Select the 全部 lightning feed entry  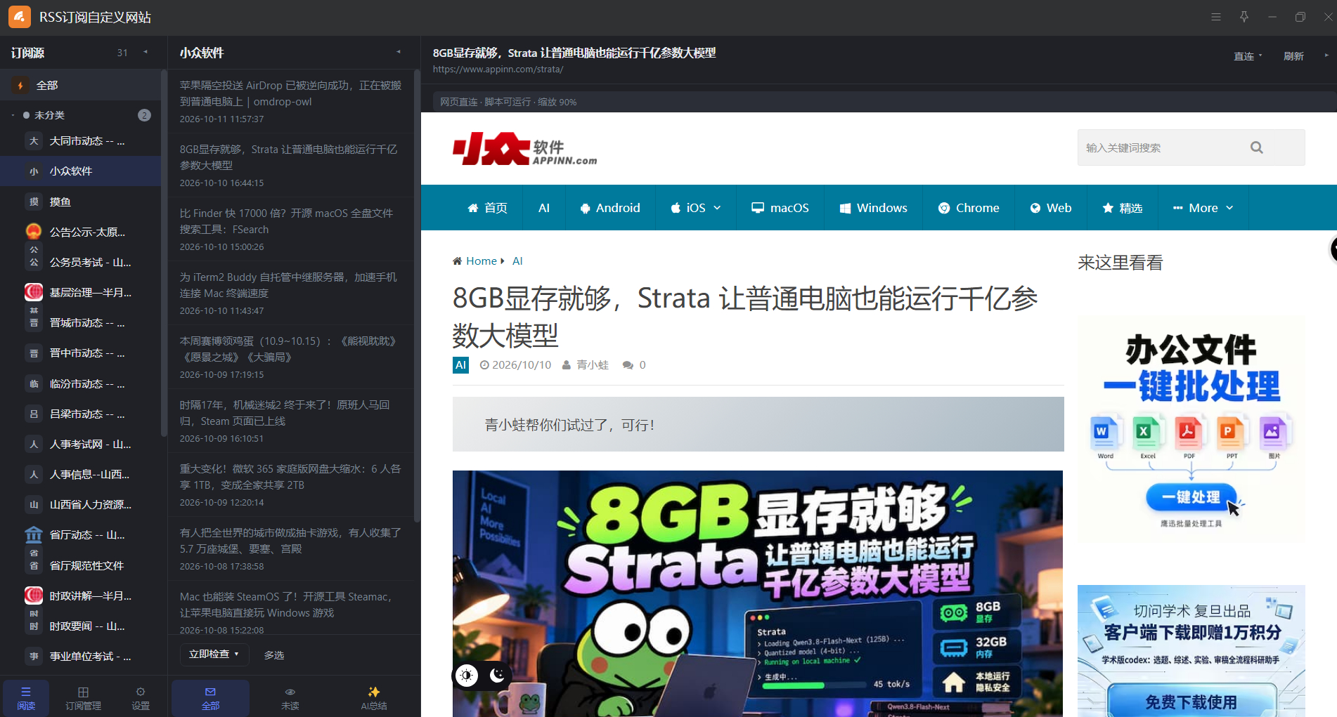80,85
